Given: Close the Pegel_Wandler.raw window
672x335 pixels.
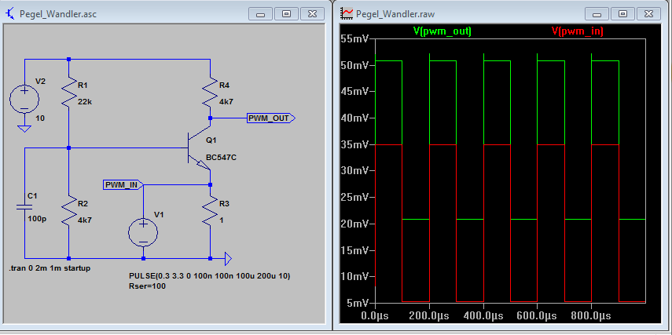Looking at the screenshot, I should [x=648, y=13].
